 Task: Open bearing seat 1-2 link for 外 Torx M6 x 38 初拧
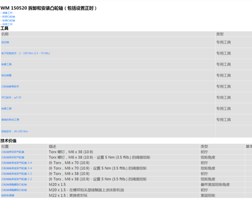click(x=16, y=174)
